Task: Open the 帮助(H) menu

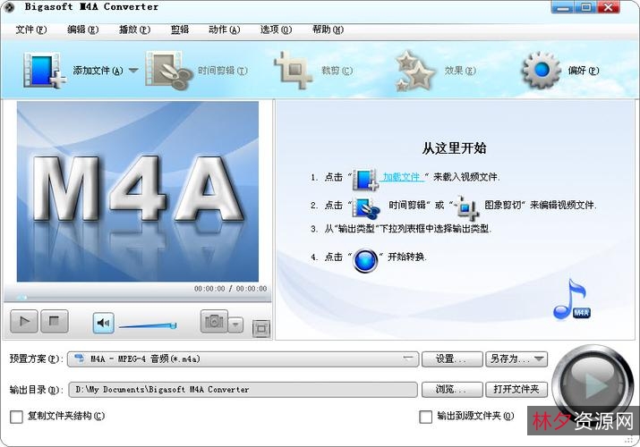Action: [x=328, y=30]
